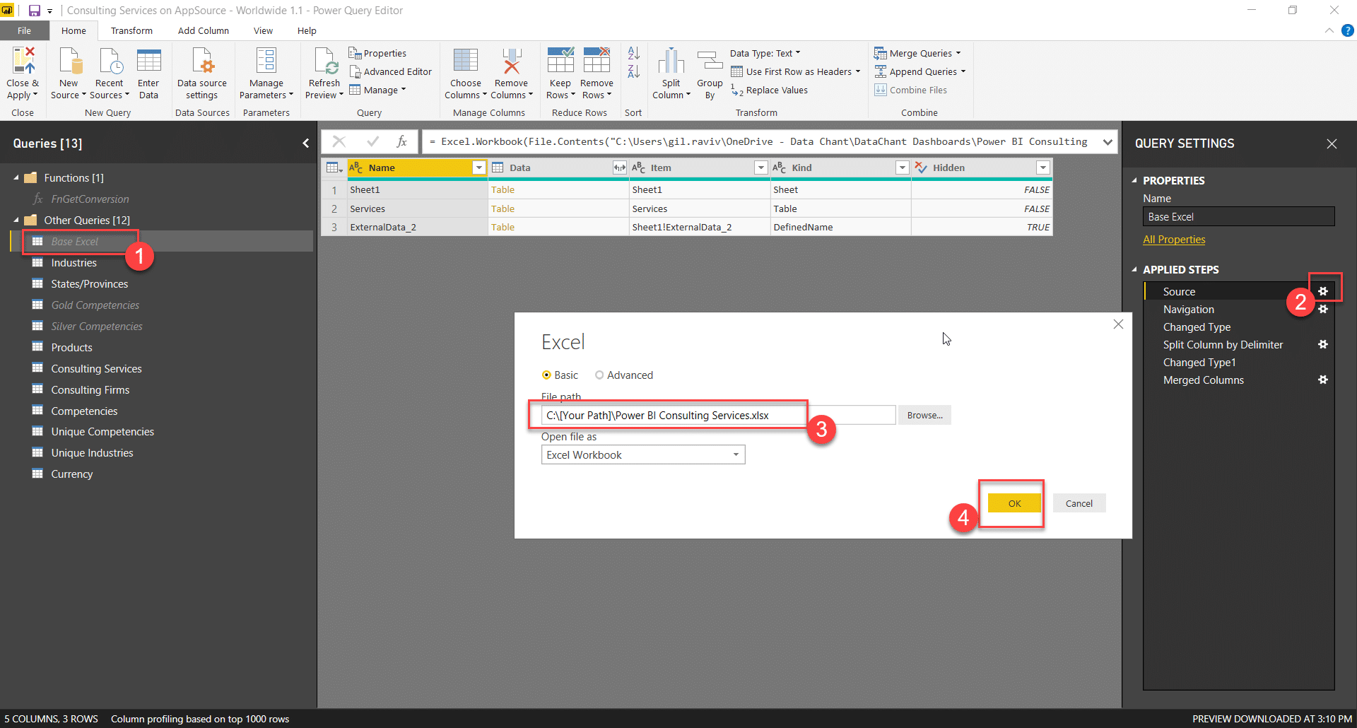Open query Properties in the ribbon

tap(377, 53)
